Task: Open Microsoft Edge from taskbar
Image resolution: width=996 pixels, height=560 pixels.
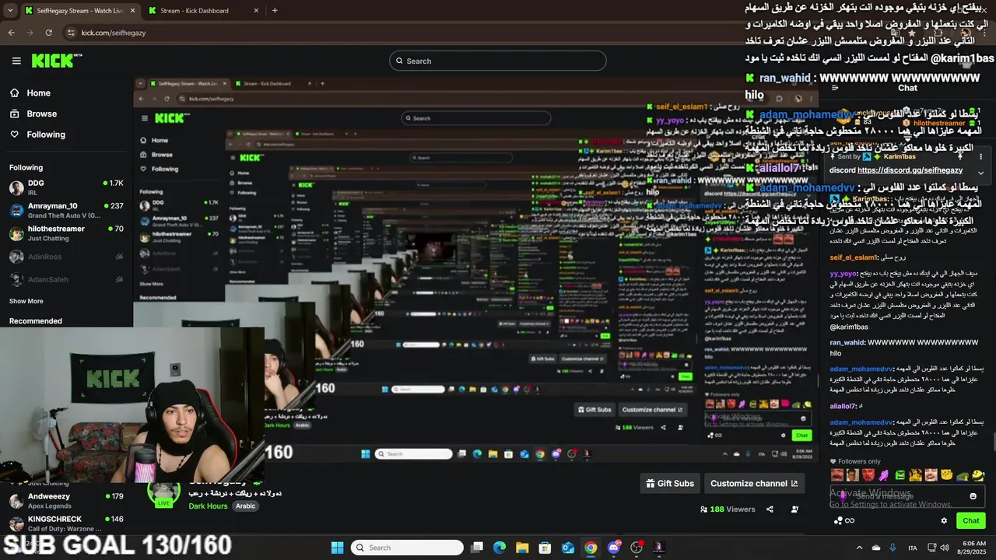Action: (x=500, y=548)
